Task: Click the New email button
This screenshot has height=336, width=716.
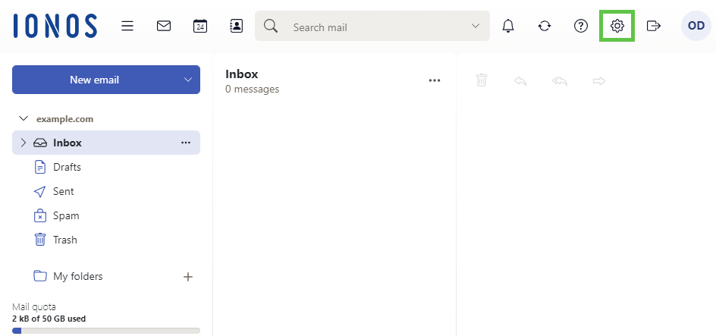Action: tap(94, 80)
